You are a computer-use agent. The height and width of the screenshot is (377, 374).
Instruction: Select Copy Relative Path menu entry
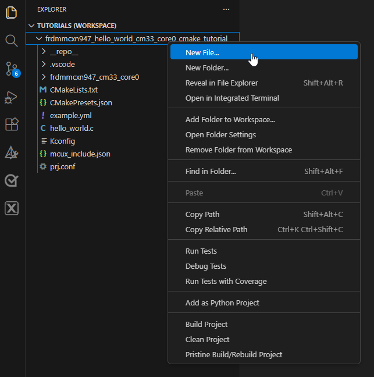pos(264,229)
